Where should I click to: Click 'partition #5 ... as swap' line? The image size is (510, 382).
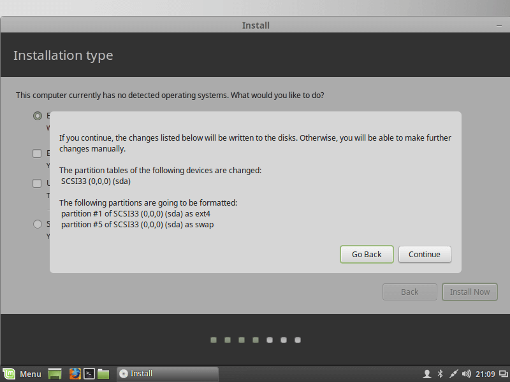(137, 225)
